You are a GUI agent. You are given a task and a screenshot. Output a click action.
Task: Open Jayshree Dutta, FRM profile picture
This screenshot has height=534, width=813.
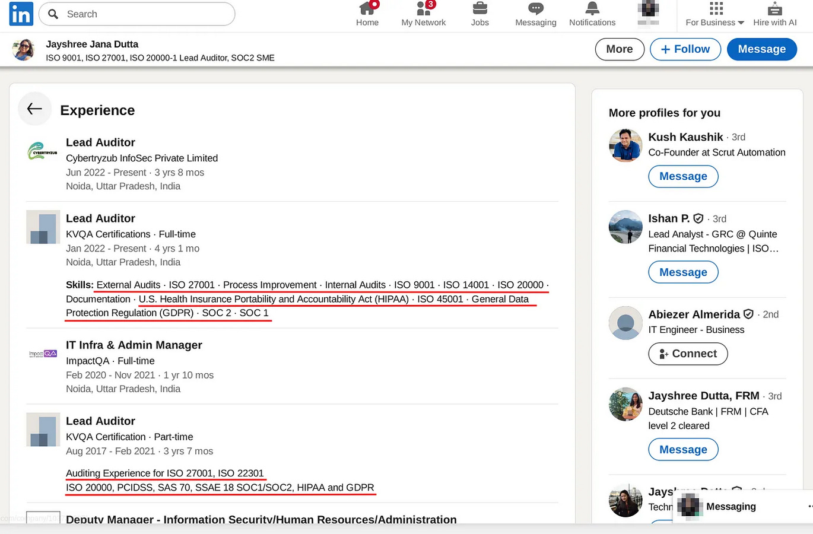click(625, 404)
